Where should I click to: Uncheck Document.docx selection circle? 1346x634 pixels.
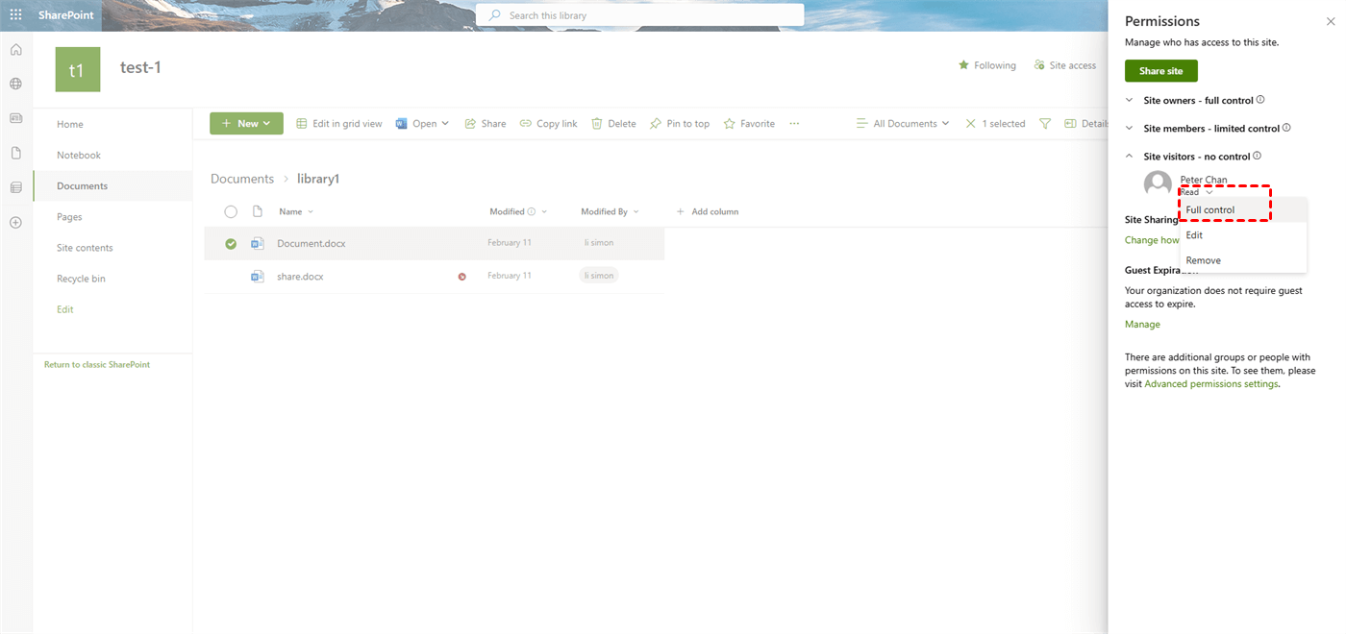pyautogui.click(x=231, y=244)
